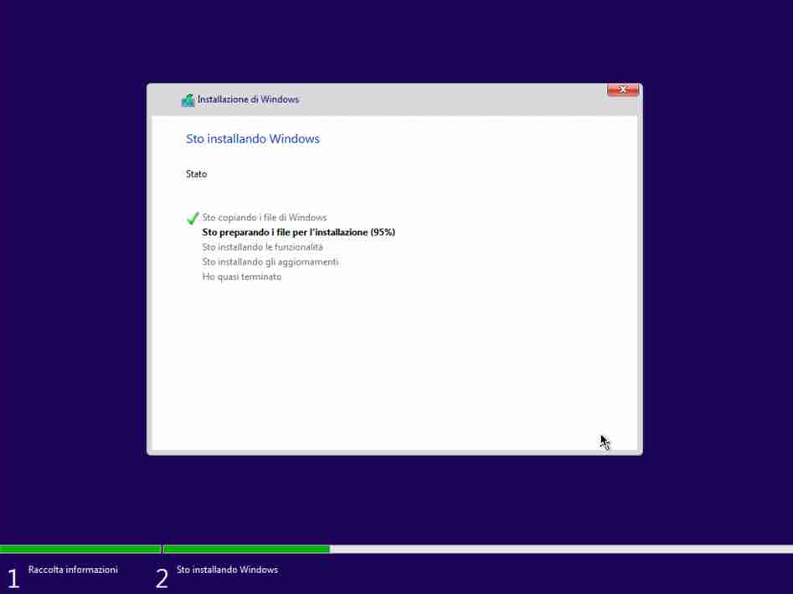The height and width of the screenshot is (594, 793).
Task: Select 'Sto installando le funzionalità' step
Action: 262,247
